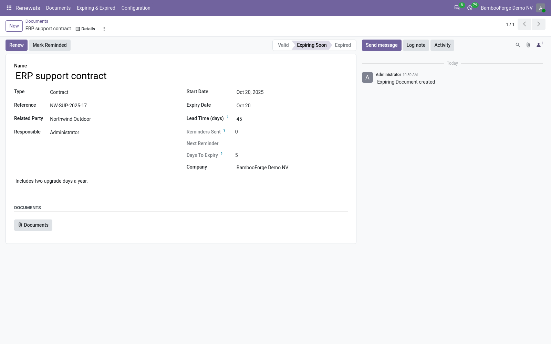Show Days To Expiry help tooltip
The height and width of the screenshot is (344, 551).
tap(221, 154)
